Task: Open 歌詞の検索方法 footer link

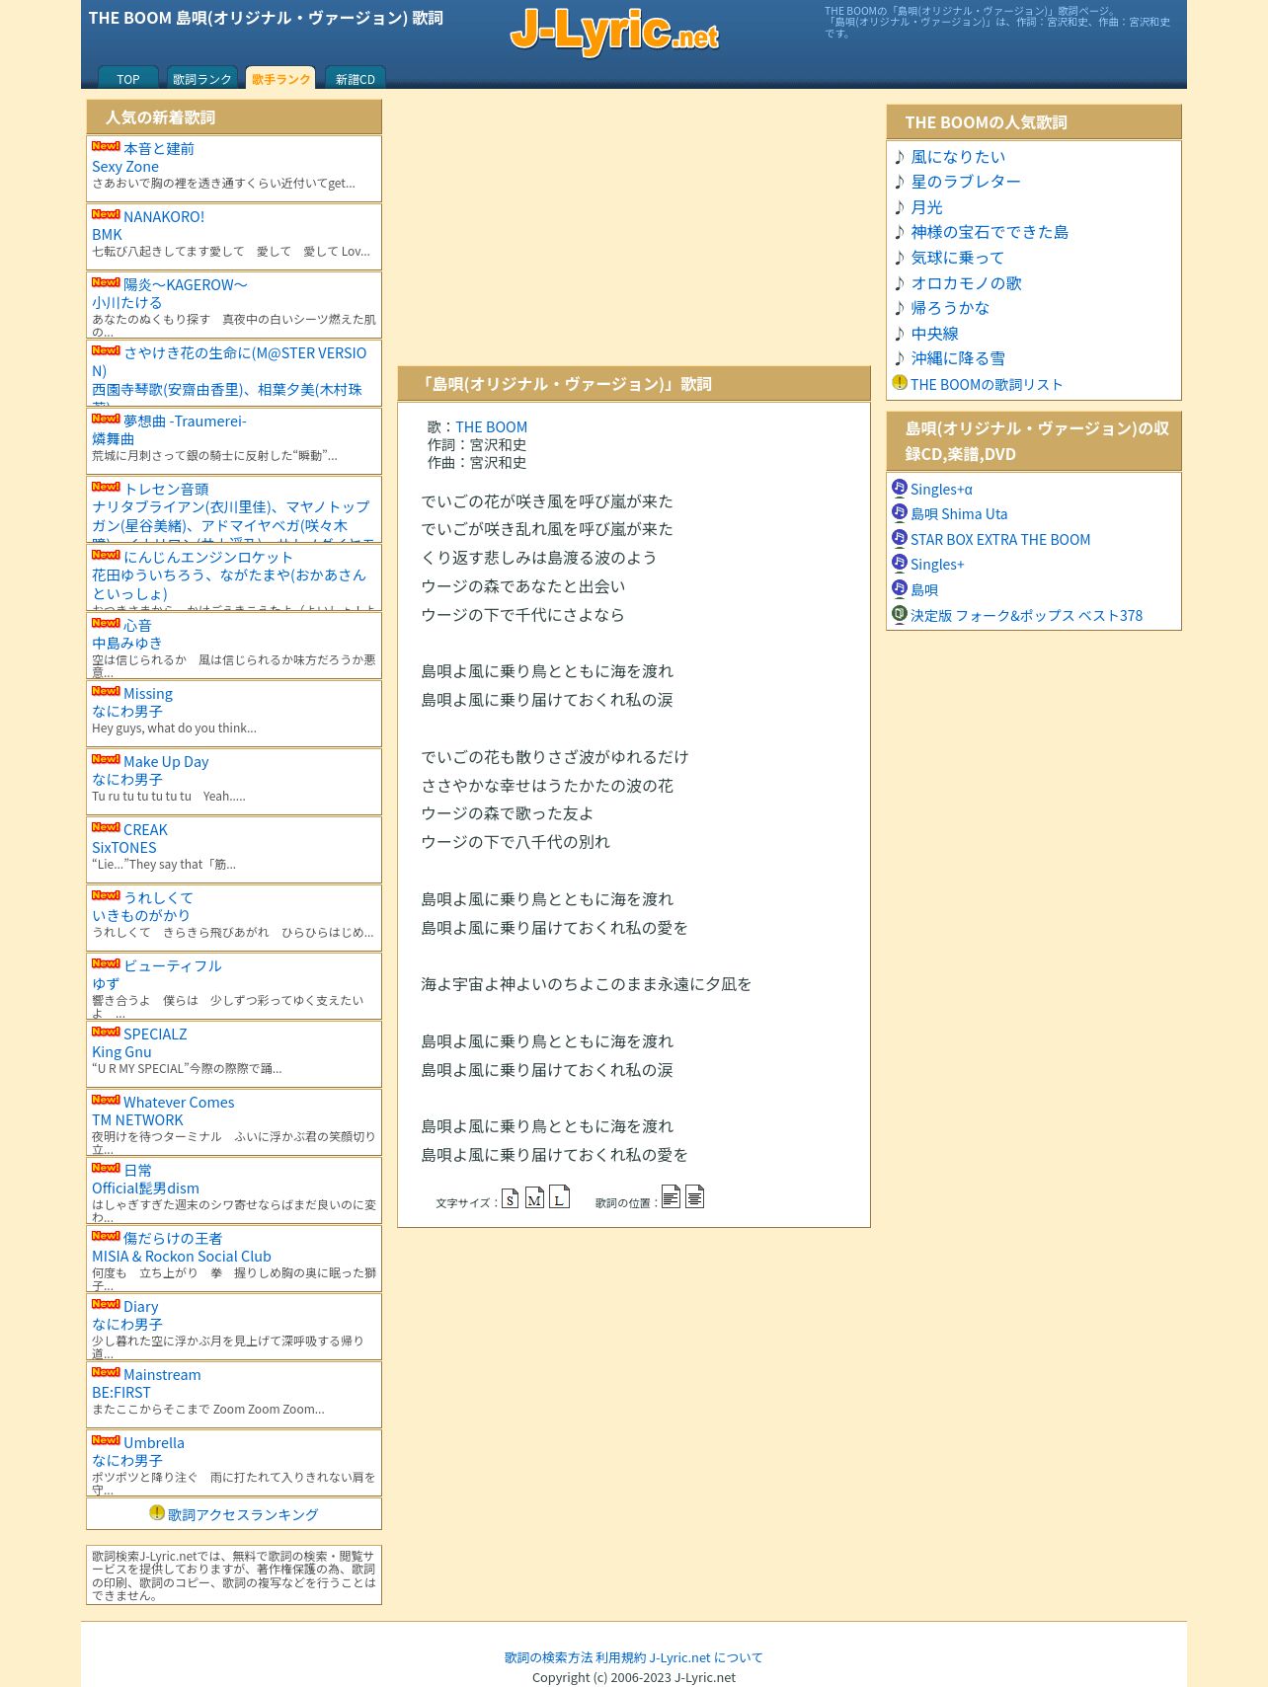Action: click(549, 1657)
